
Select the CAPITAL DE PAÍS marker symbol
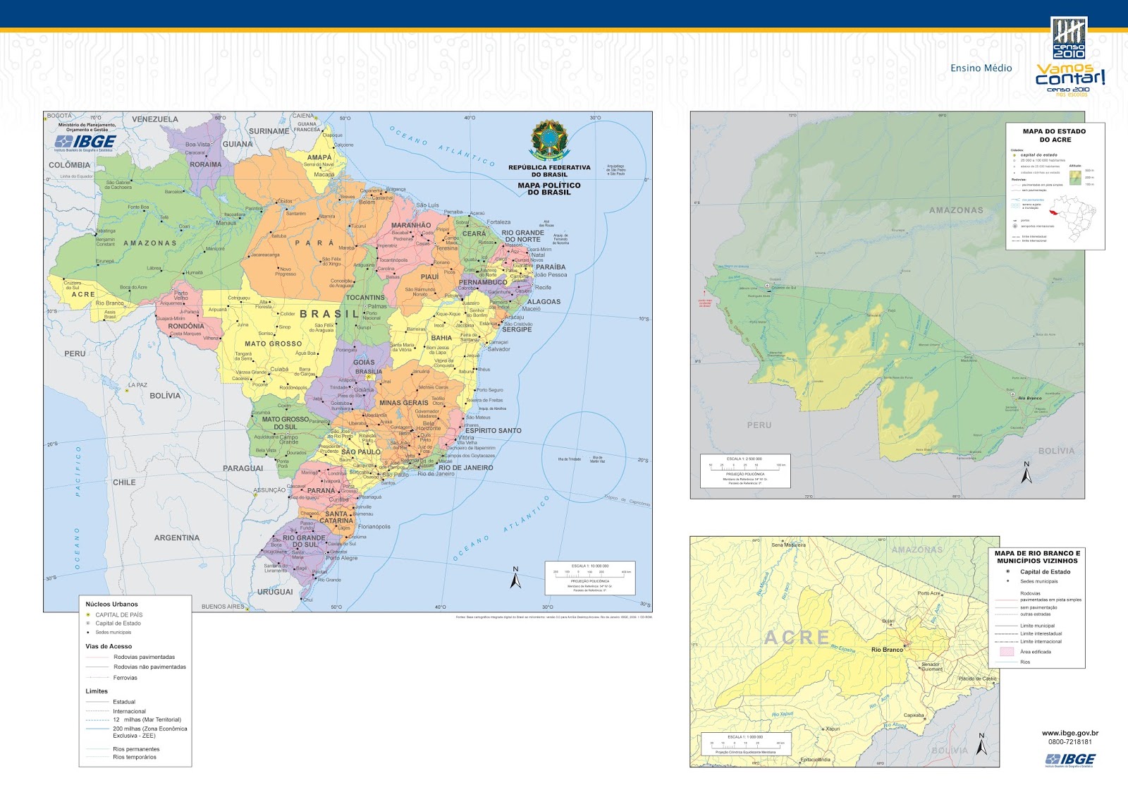88,614
